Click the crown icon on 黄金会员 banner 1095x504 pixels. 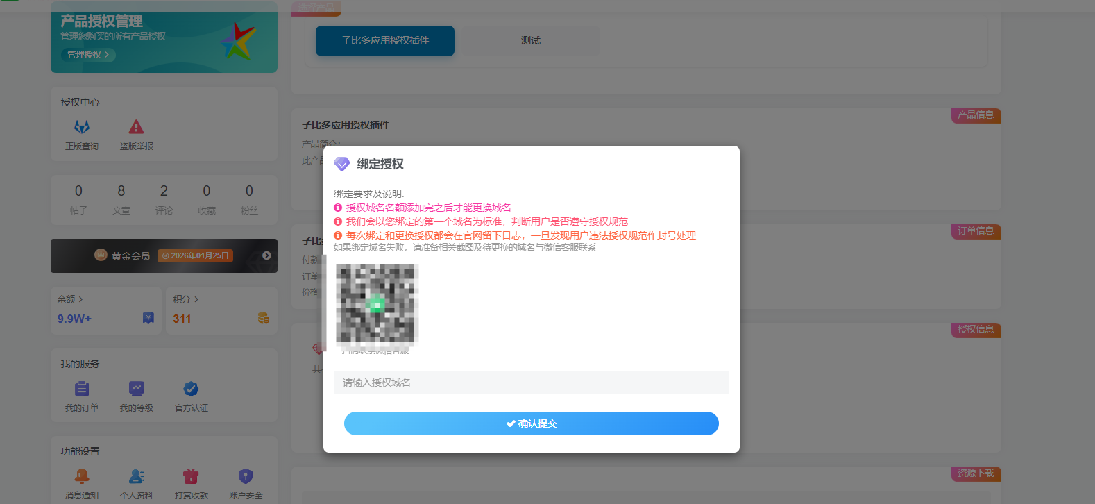[x=101, y=255]
